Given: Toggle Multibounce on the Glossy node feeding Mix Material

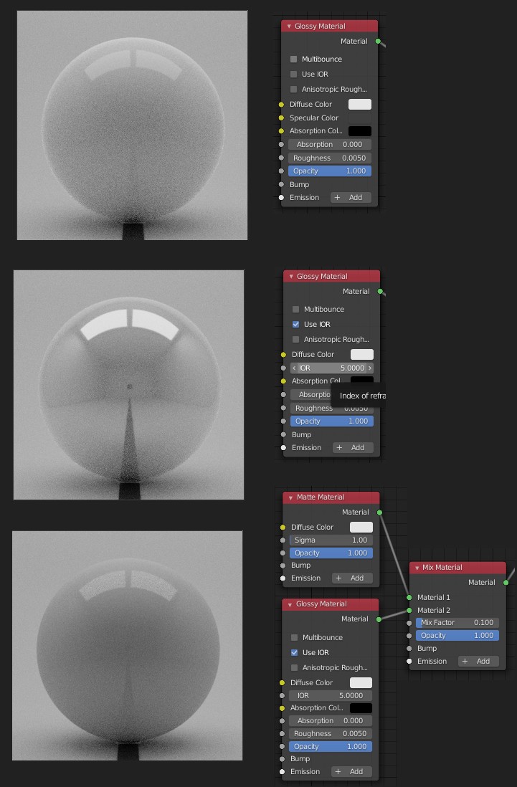Looking at the screenshot, I should [x=295, y=637].
